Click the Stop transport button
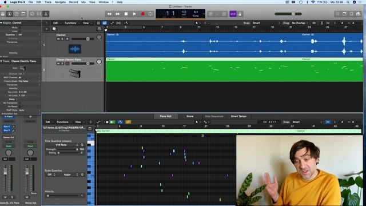Viewport: 366px width, 206px height. click(126, 14)
